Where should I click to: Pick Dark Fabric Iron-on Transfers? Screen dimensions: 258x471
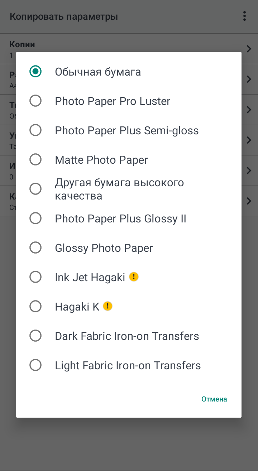point(35,336)
